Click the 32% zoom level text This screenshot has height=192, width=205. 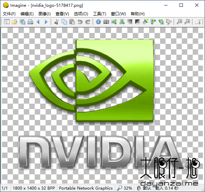click(x=128, y=188)
